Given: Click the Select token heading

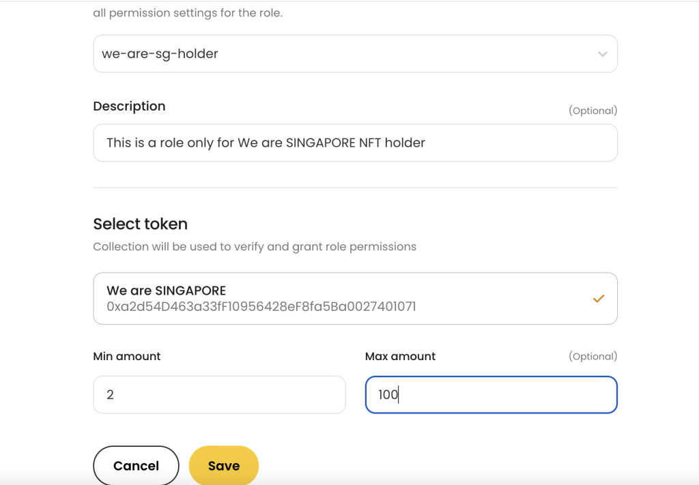Looking at the screenshot, I should point(140,224).
